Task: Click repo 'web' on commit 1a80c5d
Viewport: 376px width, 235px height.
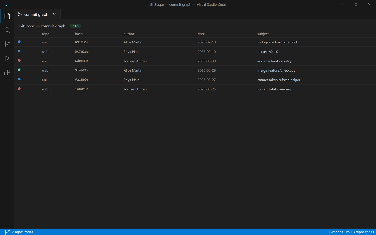Action: pyautogui.click(x=45, y=89)
